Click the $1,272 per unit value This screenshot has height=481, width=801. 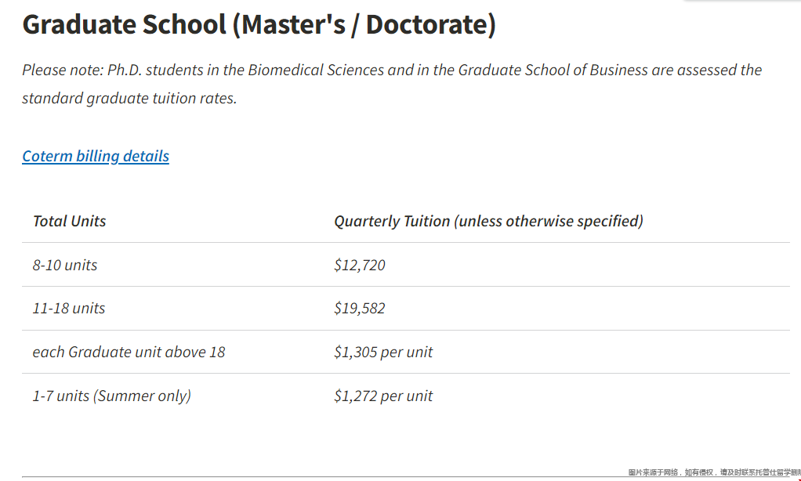383,396
